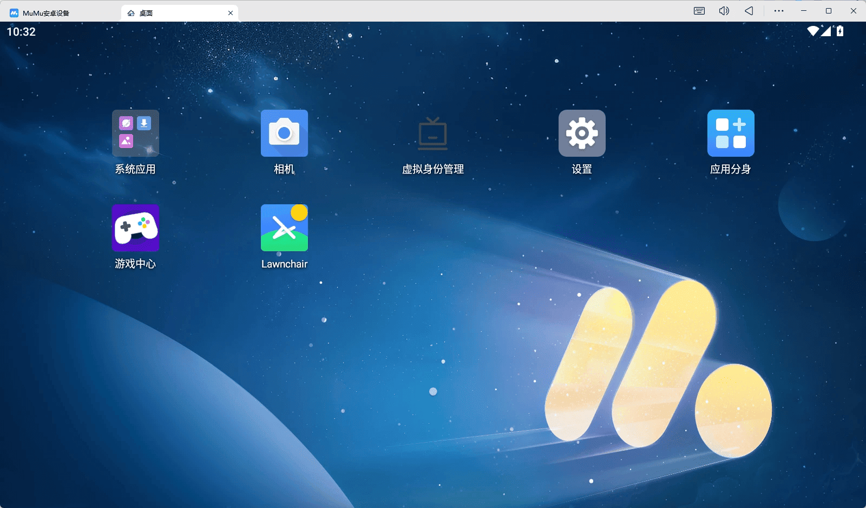Launch the 游戏中心 game center
This screenshot has width=866, height=508.
tap(135, 228)
